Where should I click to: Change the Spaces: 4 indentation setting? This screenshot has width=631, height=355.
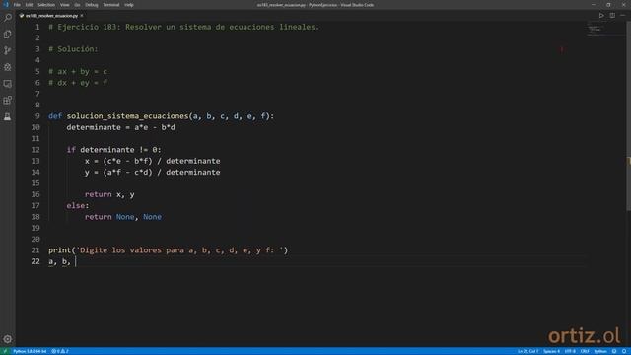coord(551,351)
